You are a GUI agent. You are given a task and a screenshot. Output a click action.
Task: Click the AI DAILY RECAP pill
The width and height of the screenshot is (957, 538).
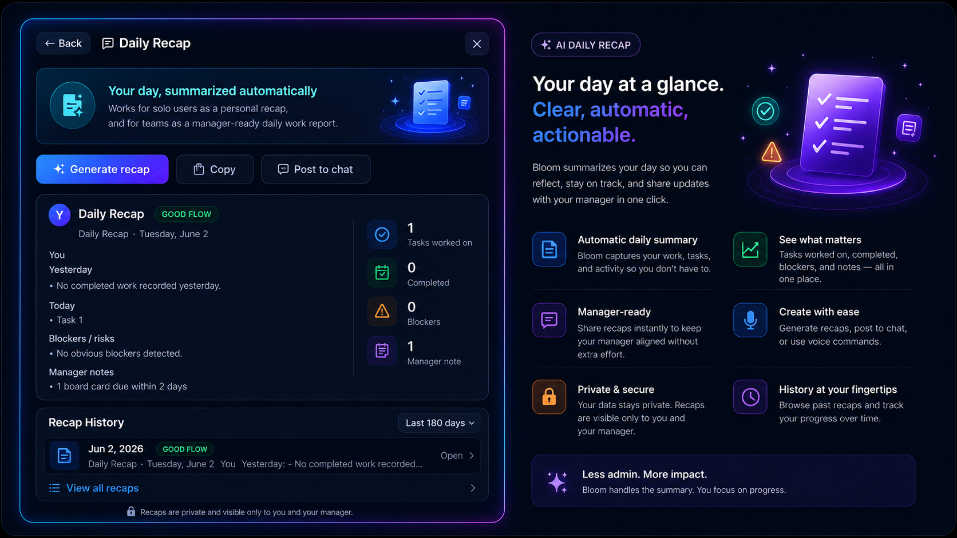click(586, 45)
